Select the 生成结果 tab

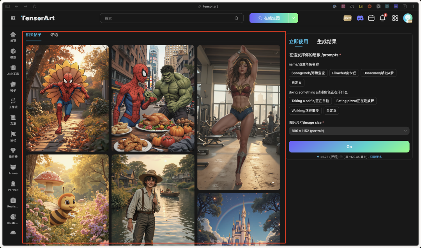[x=327, y=41]
